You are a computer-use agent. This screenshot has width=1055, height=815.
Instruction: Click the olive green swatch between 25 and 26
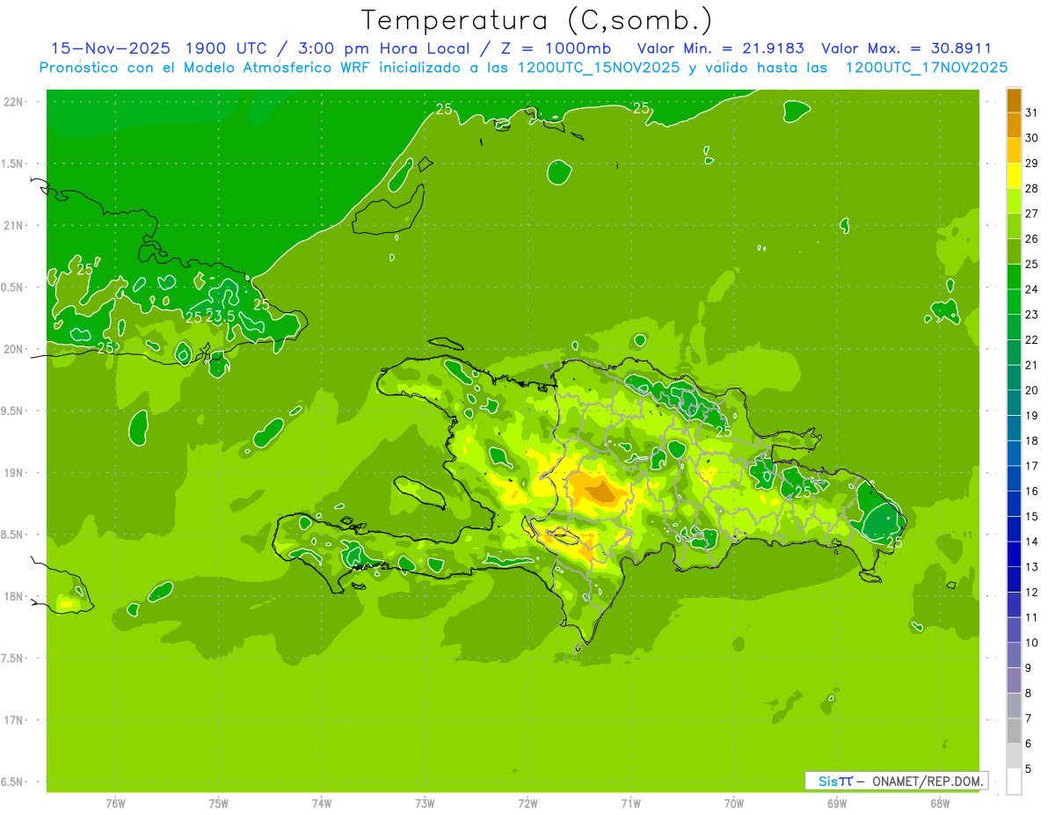1014,251
